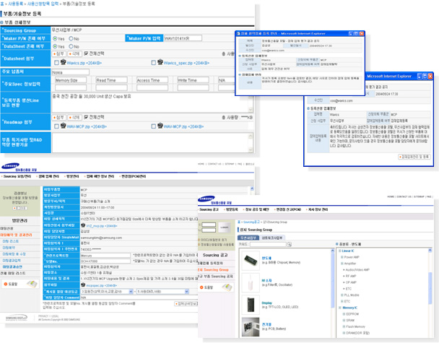Select No for Maker P/N existence
Viewport: 439px width, 343px height.
pos(71,38)
